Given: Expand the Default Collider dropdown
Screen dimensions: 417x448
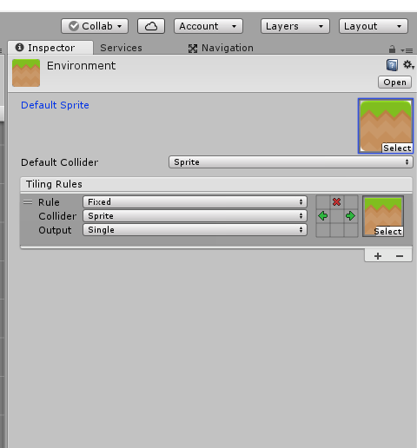Looking at the screenshot, I should [x=291, y=162].
